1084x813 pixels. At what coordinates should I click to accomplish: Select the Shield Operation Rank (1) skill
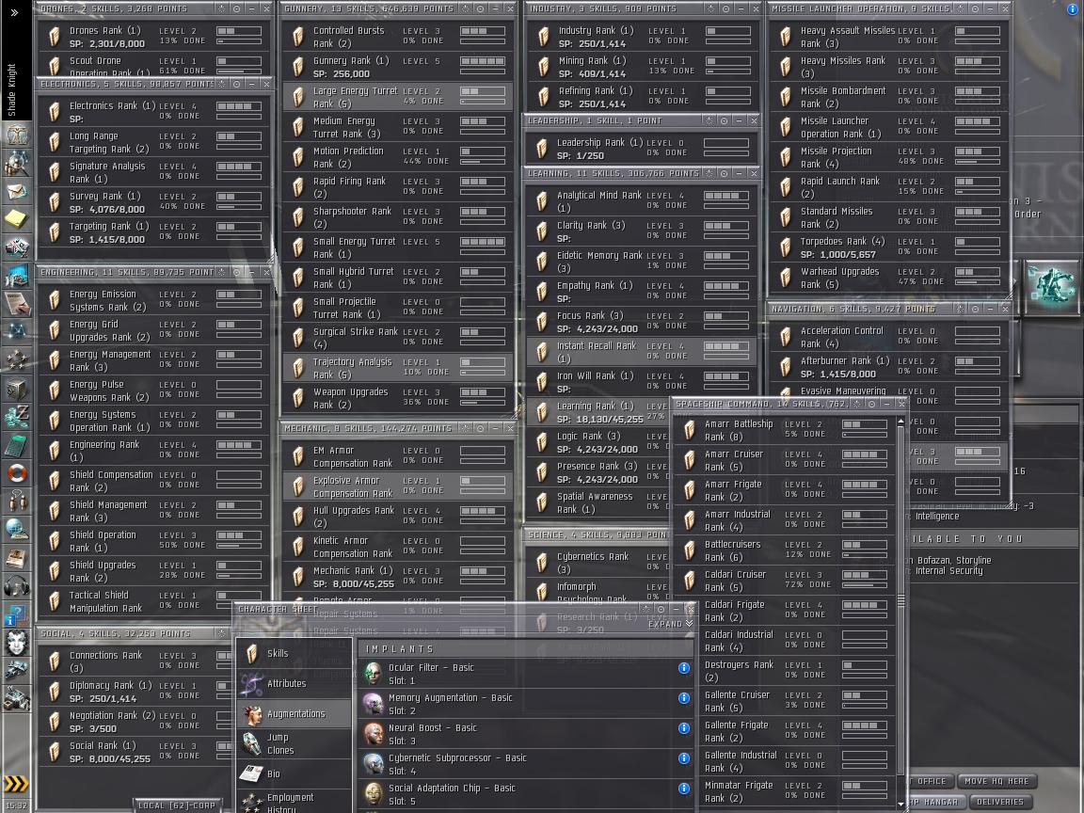(x=153, y=541)
